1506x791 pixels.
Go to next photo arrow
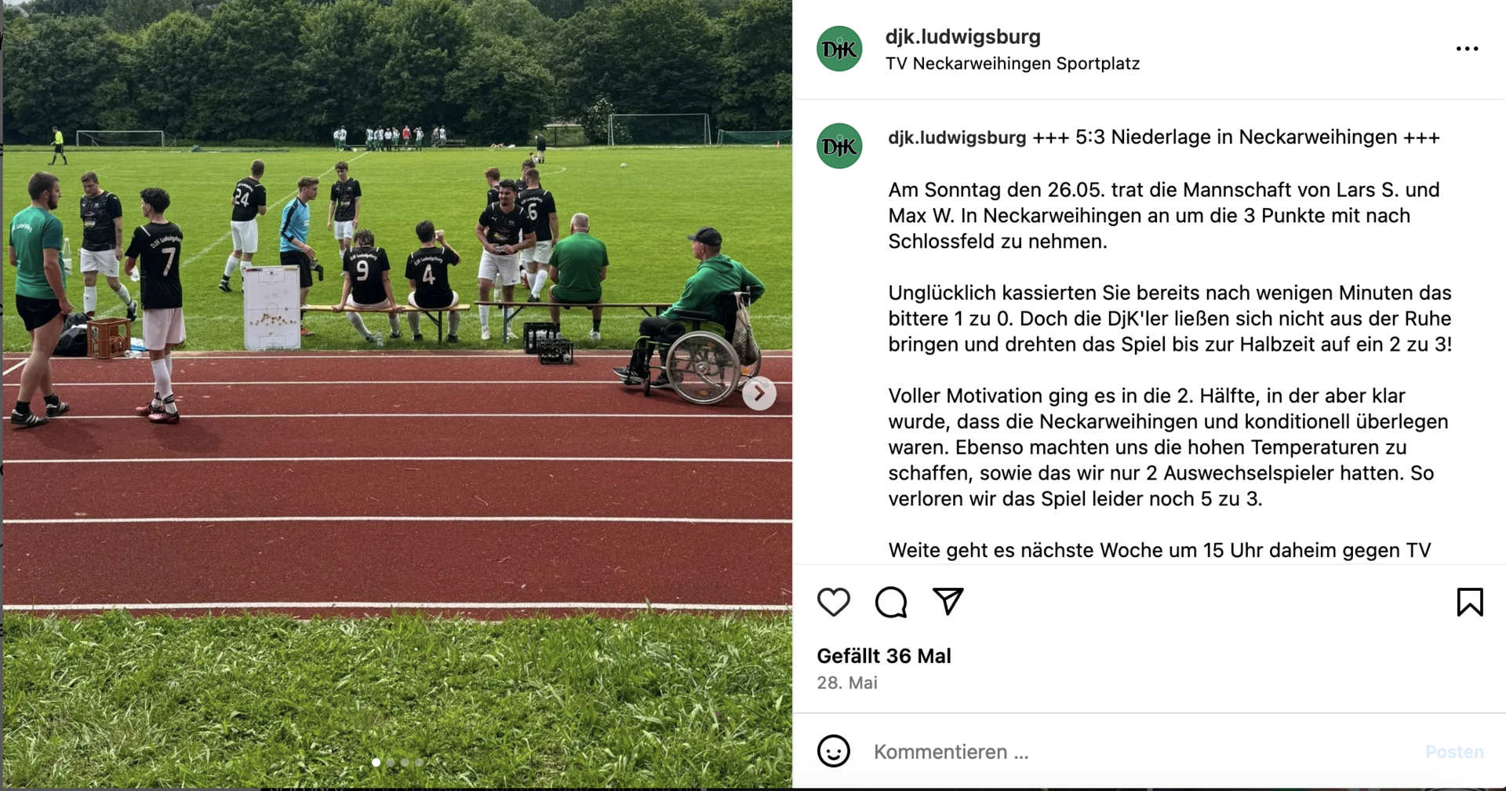point(759,393)
